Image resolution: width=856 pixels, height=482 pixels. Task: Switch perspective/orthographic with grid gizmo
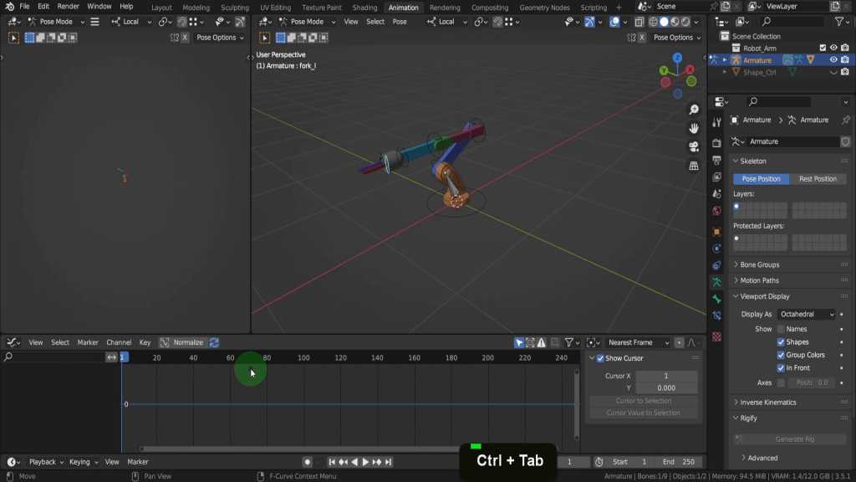point(694,166)
